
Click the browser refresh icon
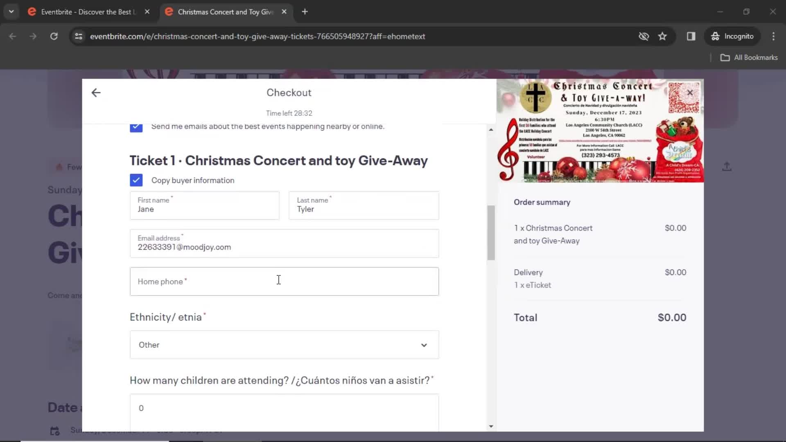pos(54,36)
